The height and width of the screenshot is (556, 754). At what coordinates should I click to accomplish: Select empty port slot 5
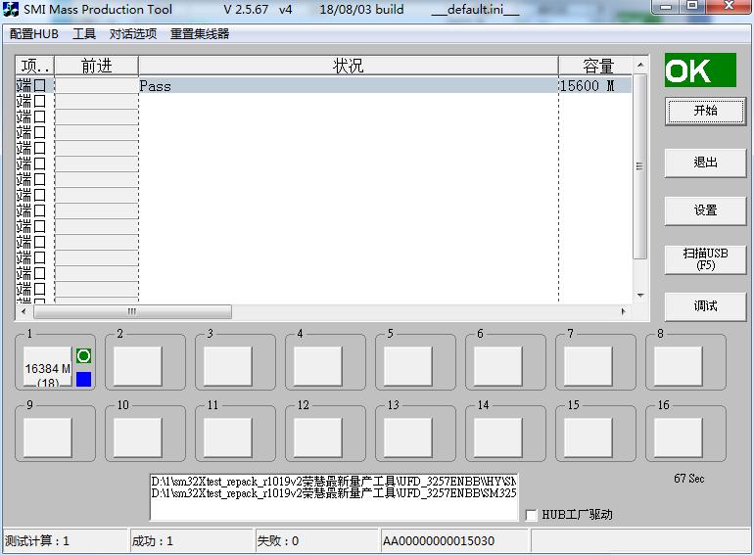pyautogui.click(x=407, y=366)
